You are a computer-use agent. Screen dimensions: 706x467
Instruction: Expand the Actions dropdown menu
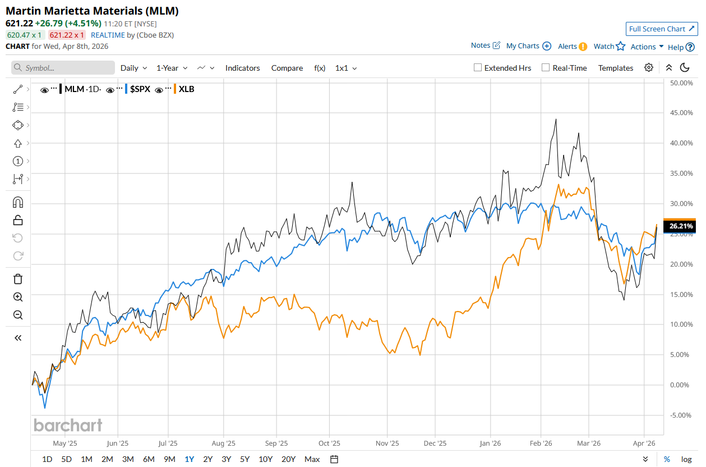coord(647,47)
